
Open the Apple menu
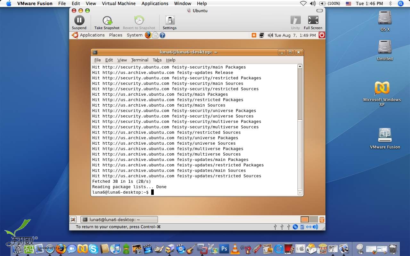click(9, 4)
